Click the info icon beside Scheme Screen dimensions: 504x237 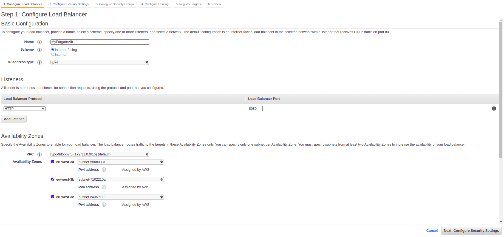tap(39, 50)
